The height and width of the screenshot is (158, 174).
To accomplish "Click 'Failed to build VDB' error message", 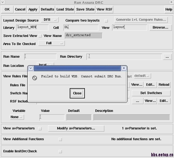I will (x=81, y=76).
